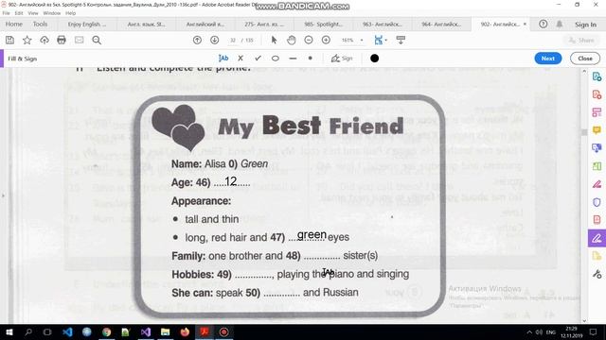Print the document with the printer icon

[x=61, y=40]
